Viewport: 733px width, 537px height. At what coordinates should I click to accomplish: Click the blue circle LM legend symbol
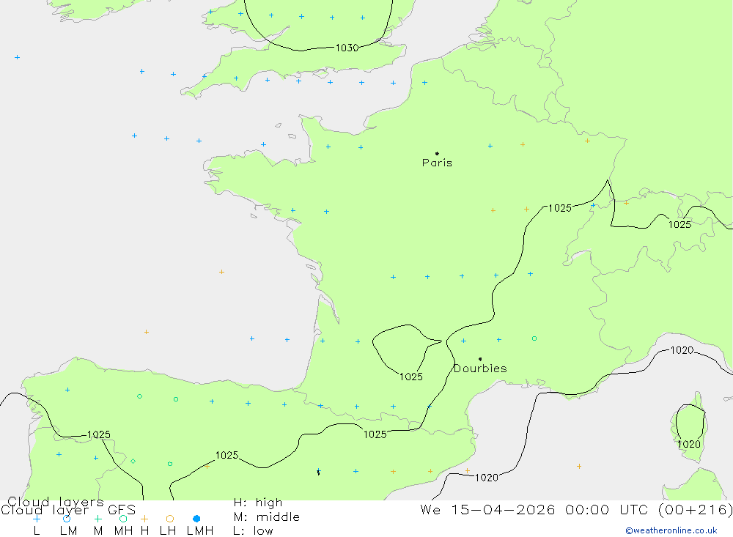click(x=67, y=519)
